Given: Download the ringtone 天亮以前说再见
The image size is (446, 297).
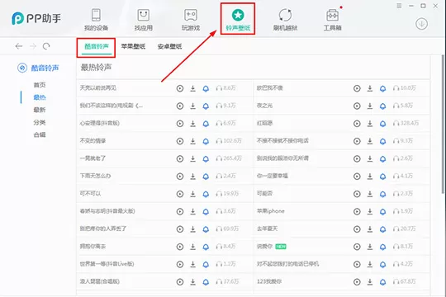Looking at the screenshot, I should point(192,88).
